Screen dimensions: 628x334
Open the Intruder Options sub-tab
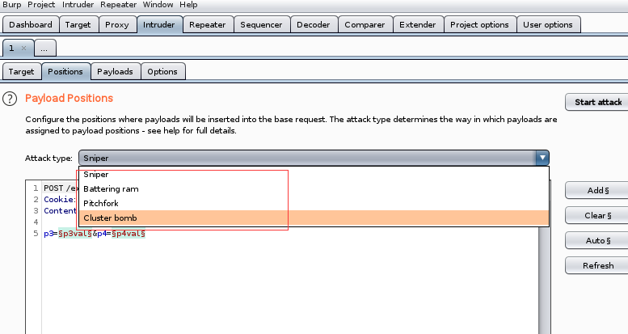tap(162, 71)
